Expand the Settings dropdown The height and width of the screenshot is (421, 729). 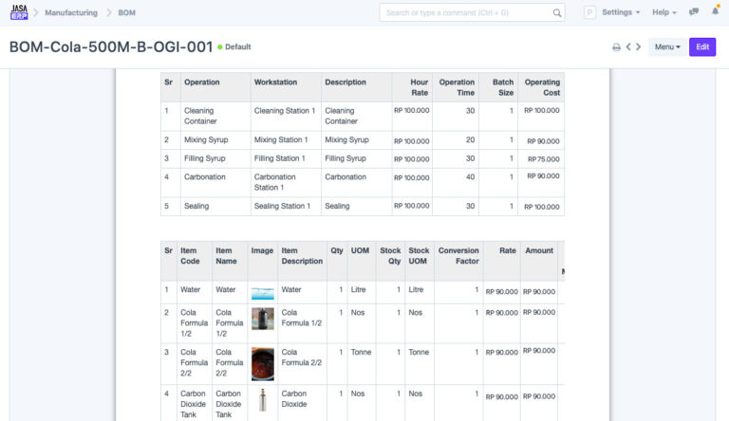coord(621,12)
